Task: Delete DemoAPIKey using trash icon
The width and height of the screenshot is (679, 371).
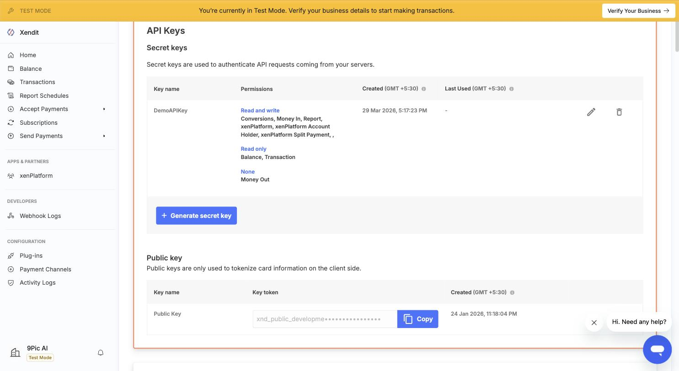Action: click(619, 112)
